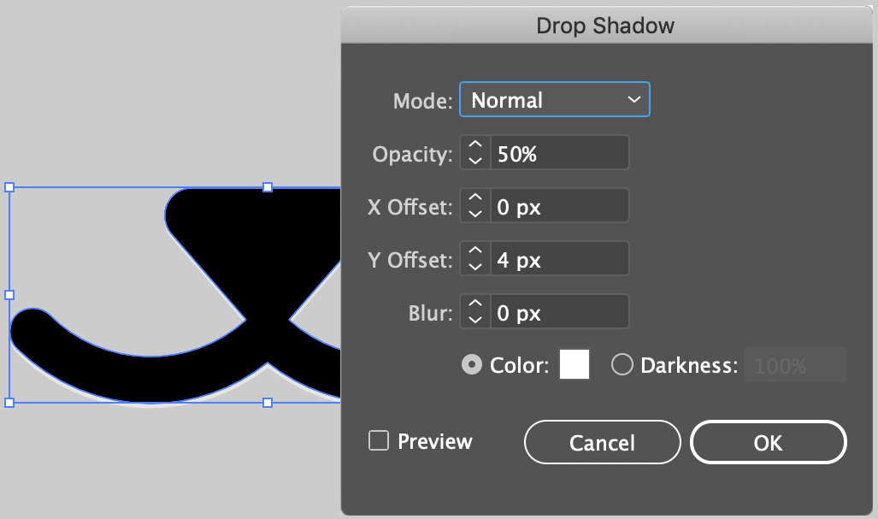
Task: Select the Color radio button
Action: pyautogui.click(x=470, y=365)
